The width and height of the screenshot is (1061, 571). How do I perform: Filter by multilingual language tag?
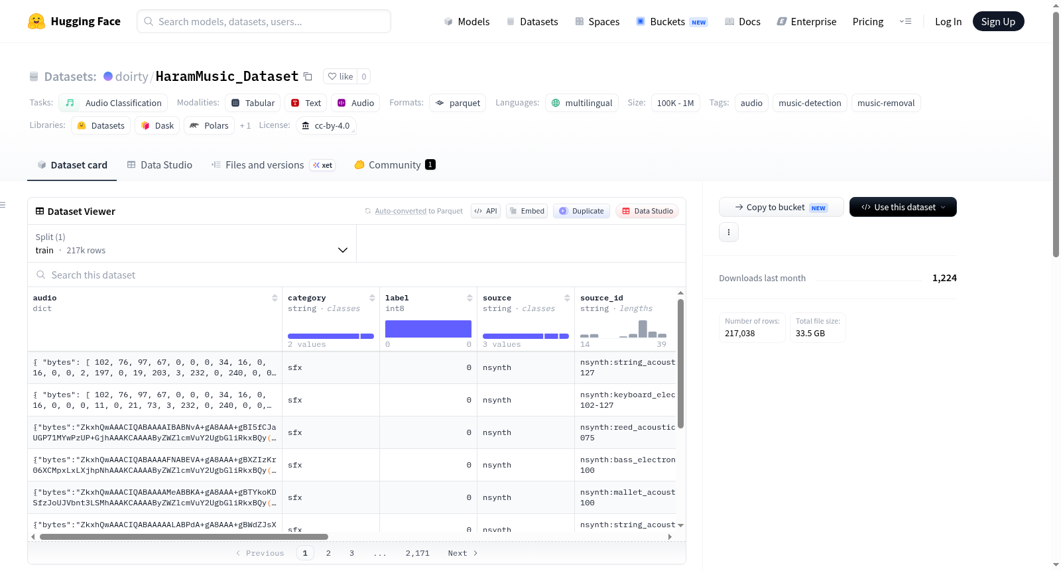pos(582,103)
